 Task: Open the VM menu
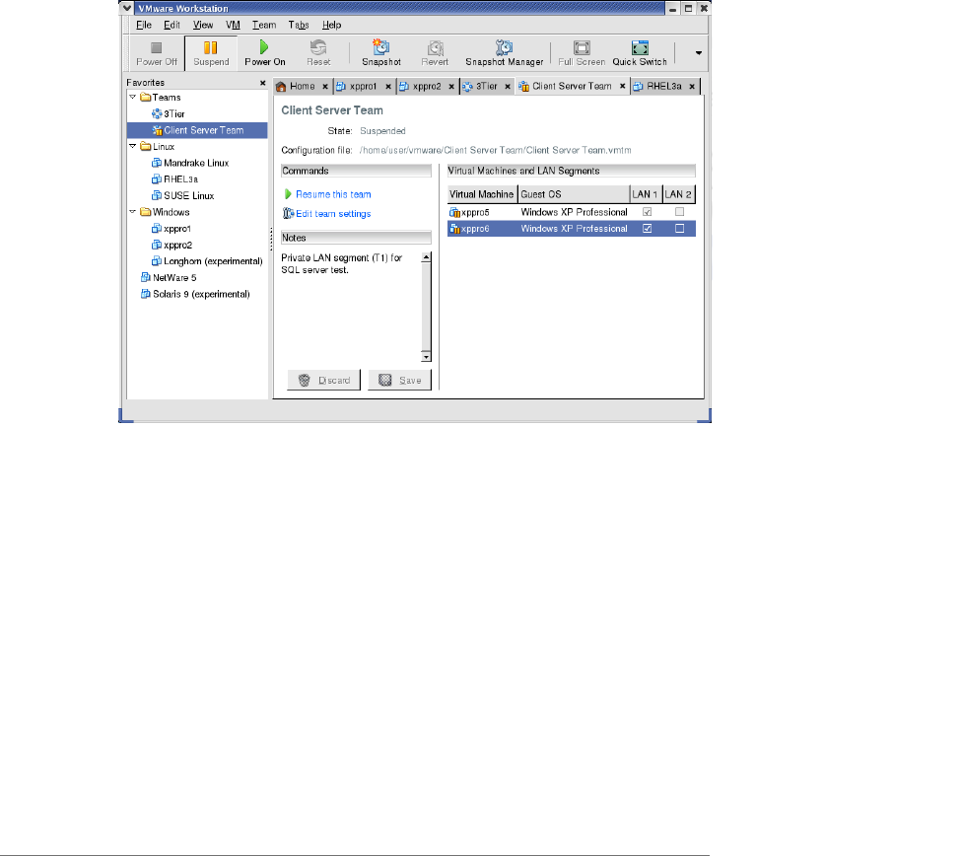click(233, 26)
